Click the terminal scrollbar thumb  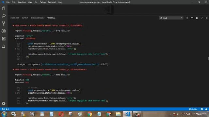208,58
